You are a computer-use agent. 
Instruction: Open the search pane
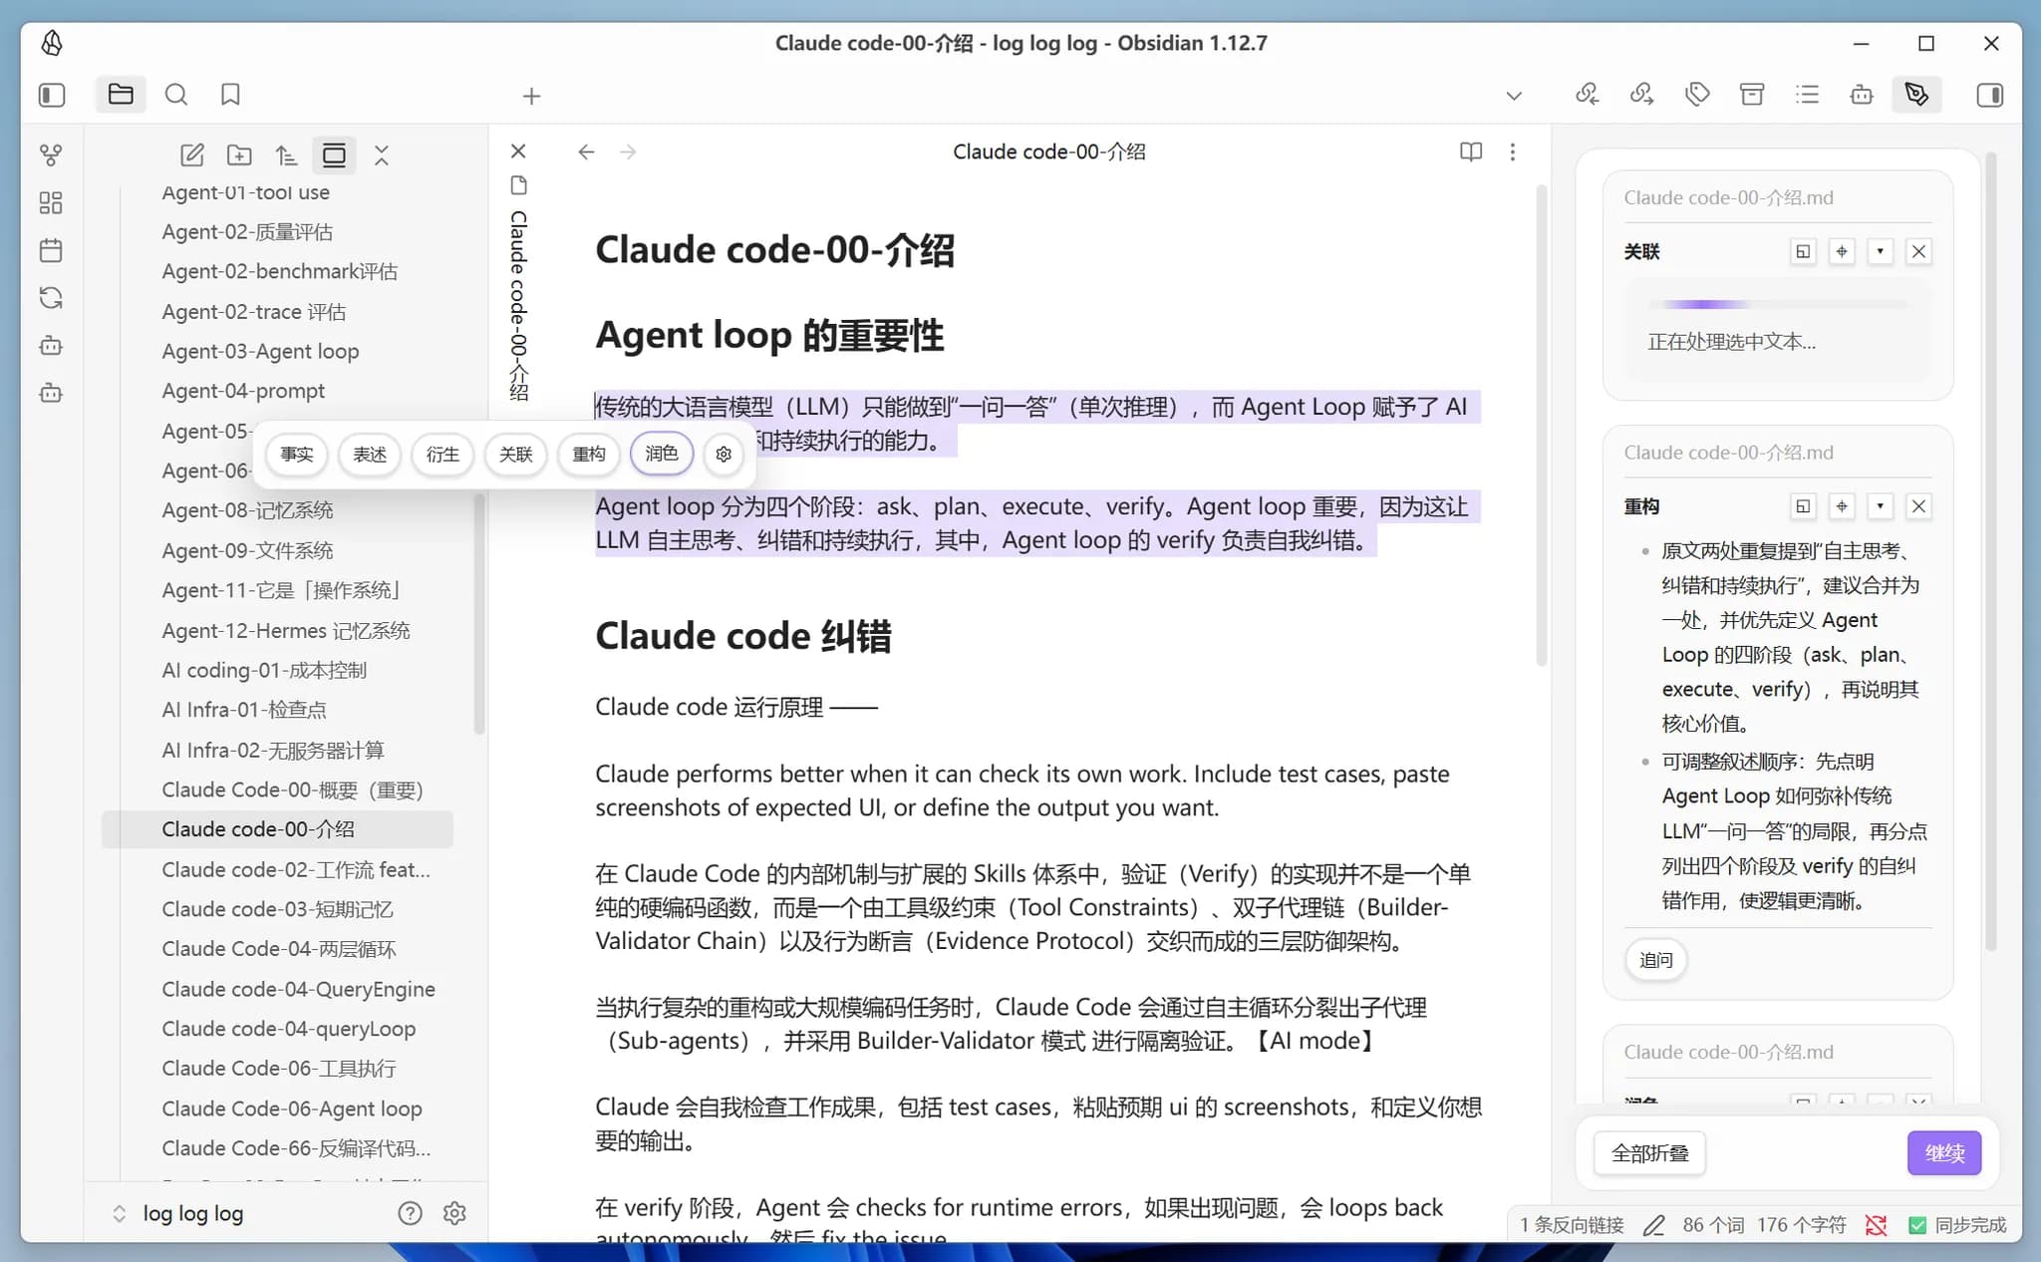point(176,95)
